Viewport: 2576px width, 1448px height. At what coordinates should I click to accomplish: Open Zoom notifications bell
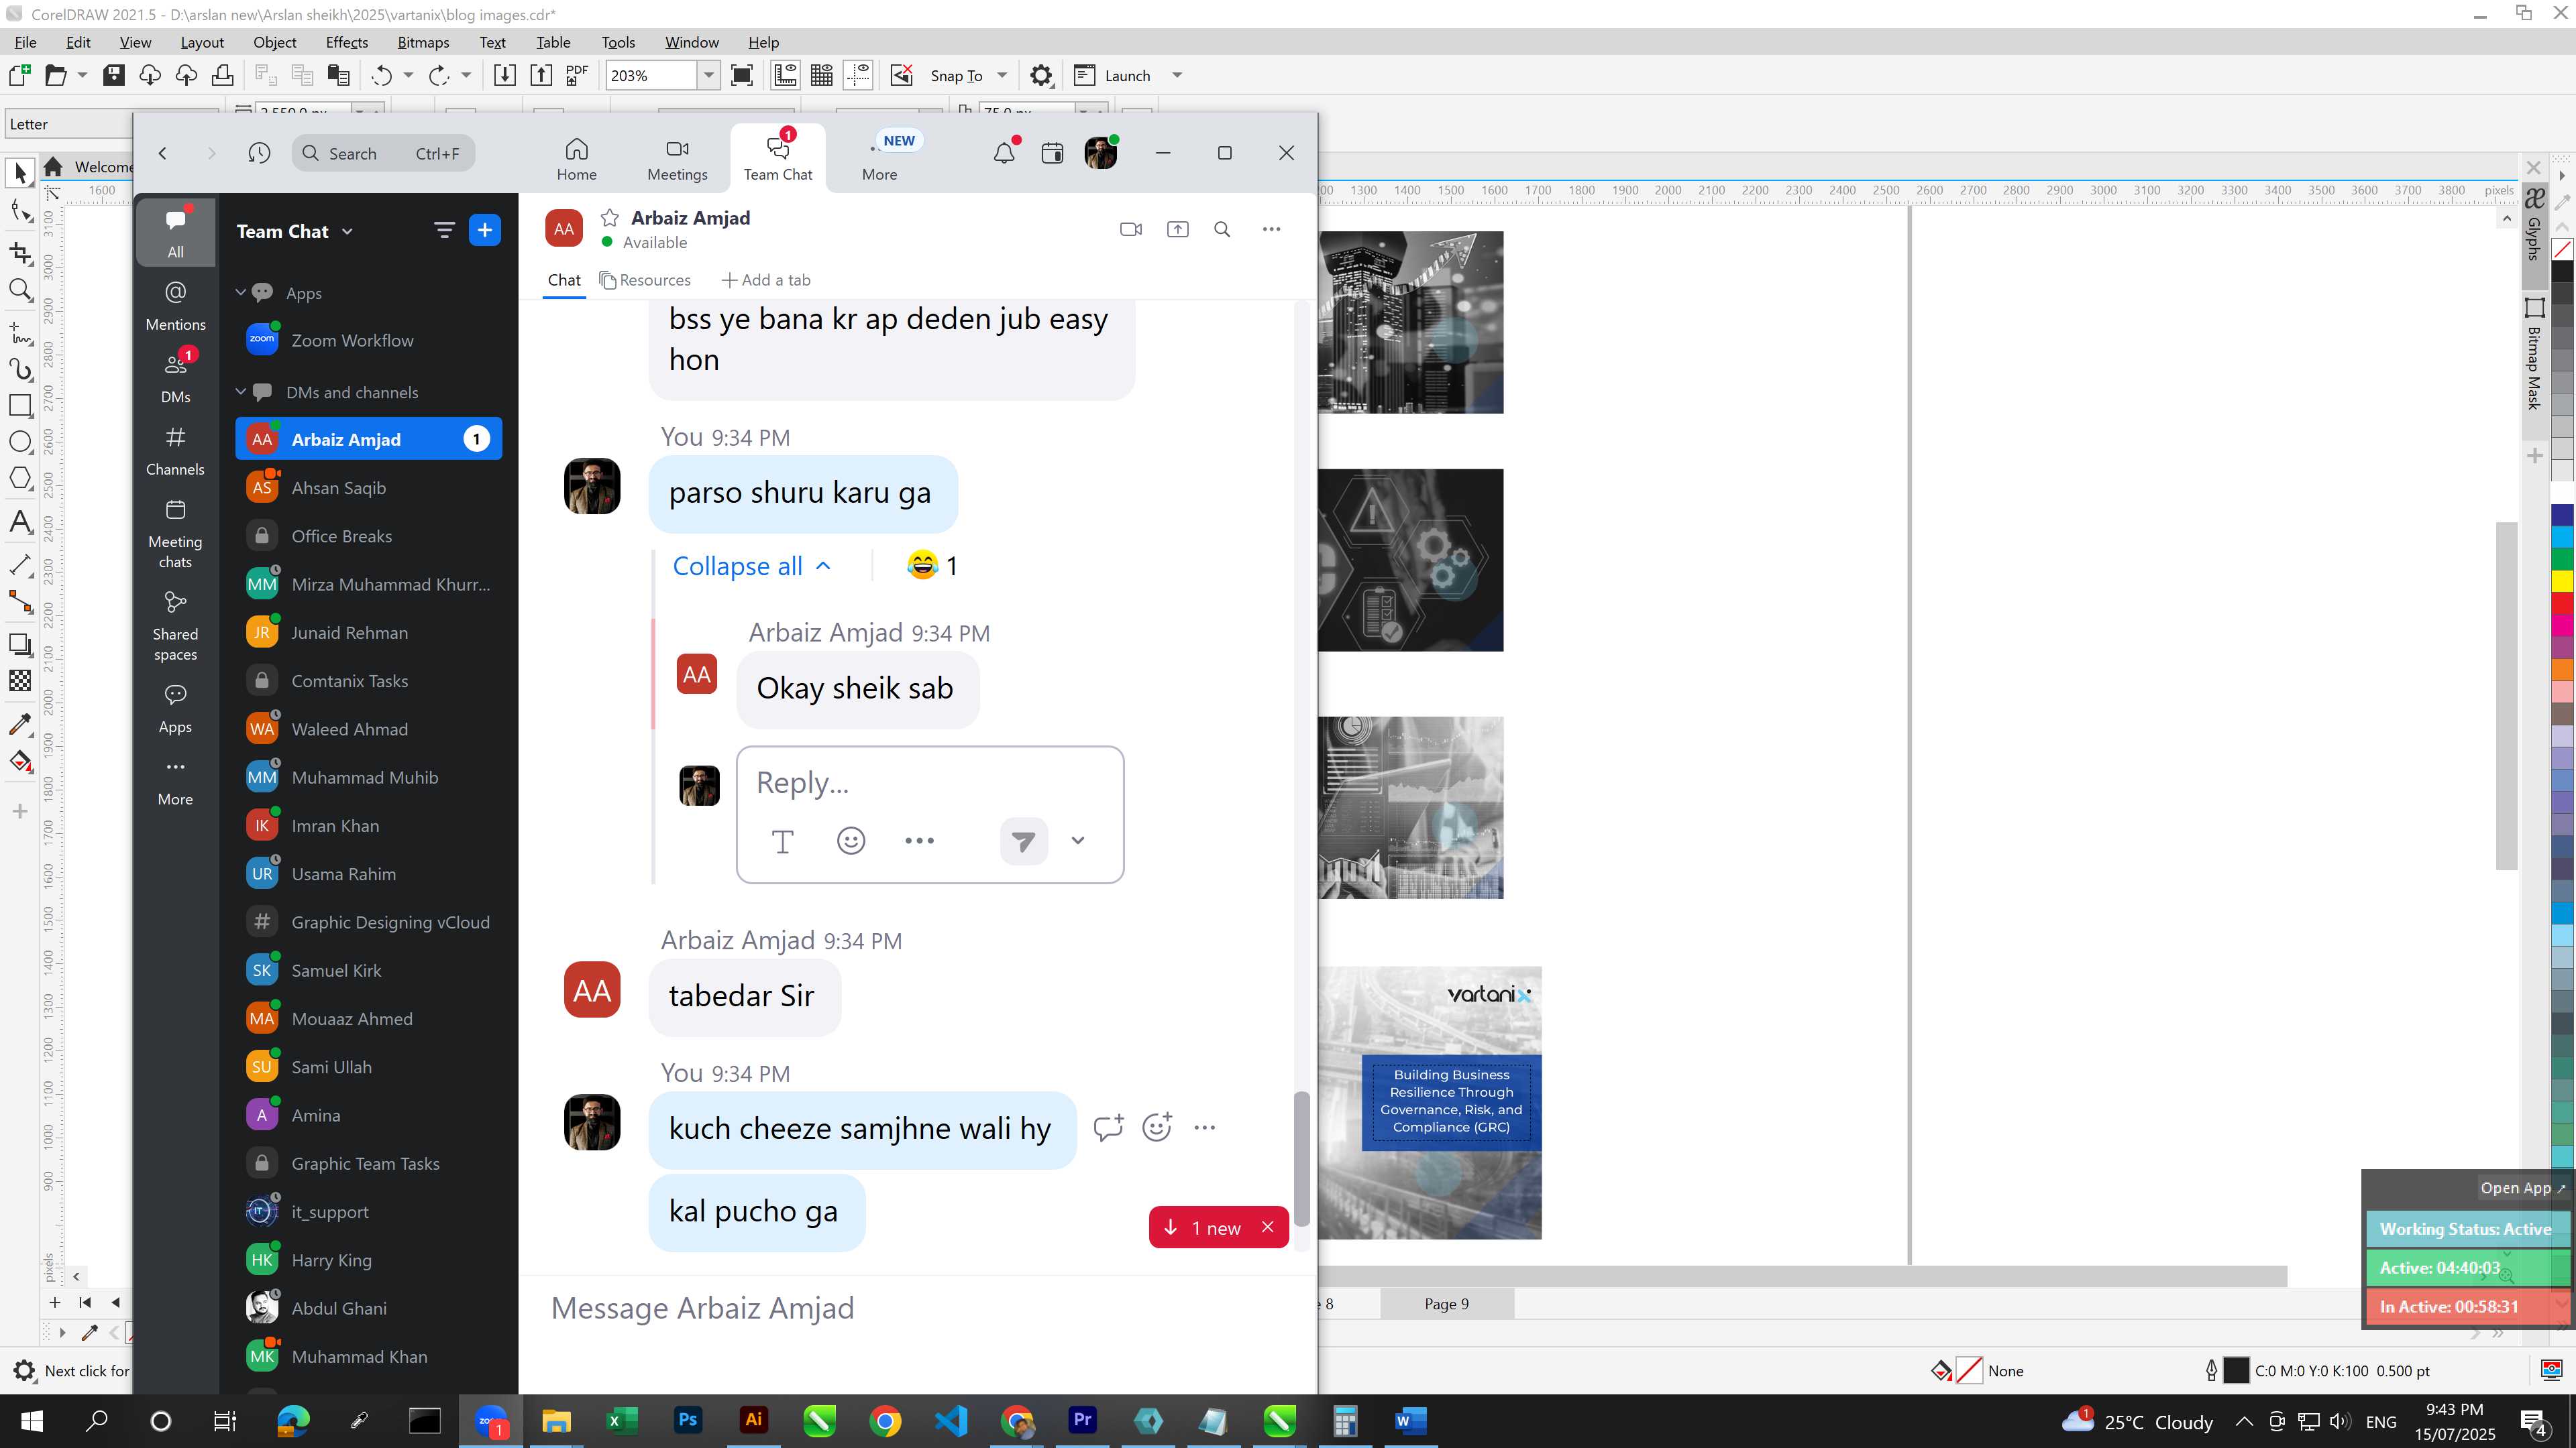pos(1004,153)
